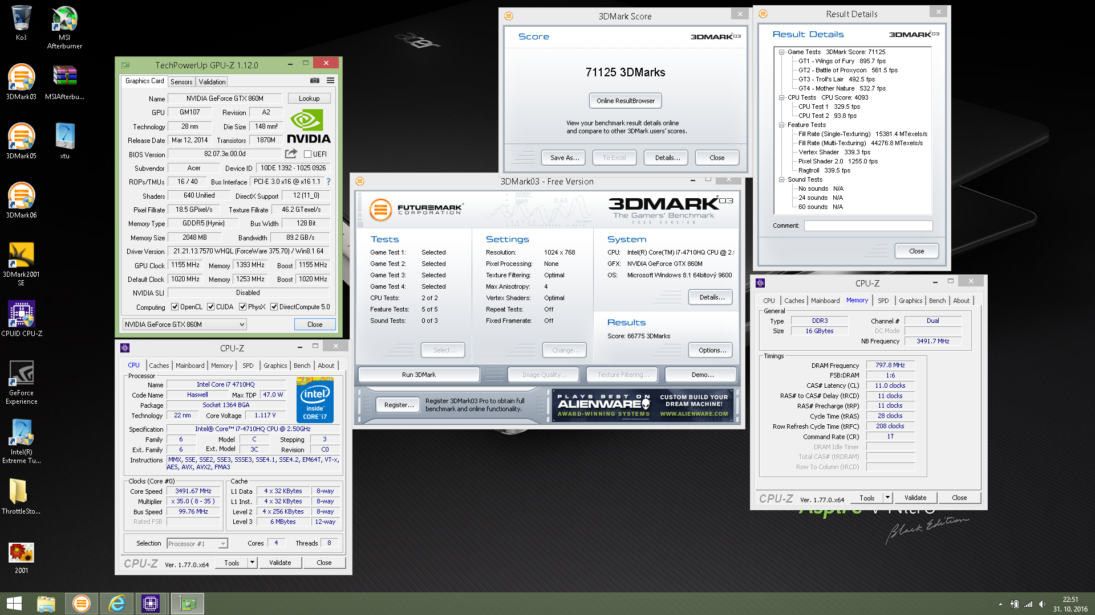The height and width of the screenshot is (615, 1095).
Task: Open Caches tab in the CPU-Z CPU window
Action: (159, 366)
